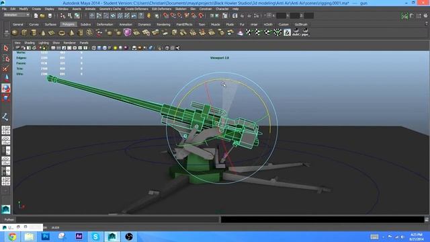This screenshot has height=242, width=430.
Task: Toggle select by object type mode
Action: 70,16
